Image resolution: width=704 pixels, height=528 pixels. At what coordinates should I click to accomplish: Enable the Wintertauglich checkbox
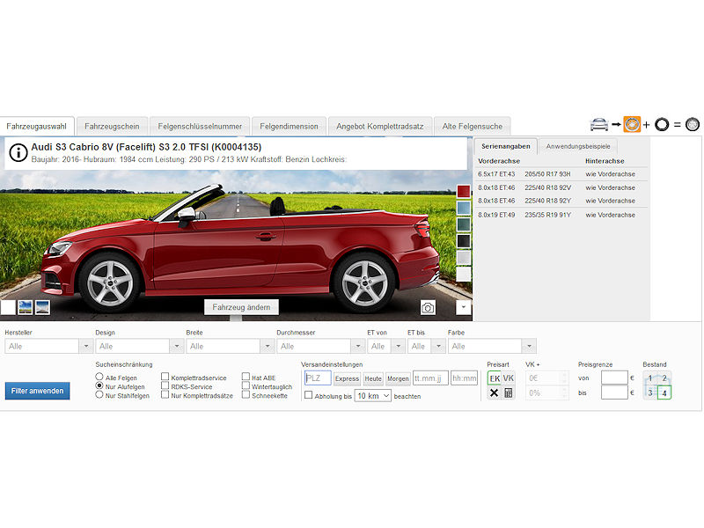tap(246, 385)
